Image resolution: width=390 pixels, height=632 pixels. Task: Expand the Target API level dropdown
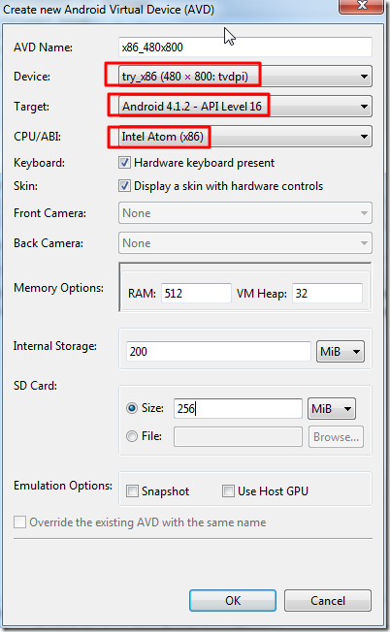coord(245,107)
